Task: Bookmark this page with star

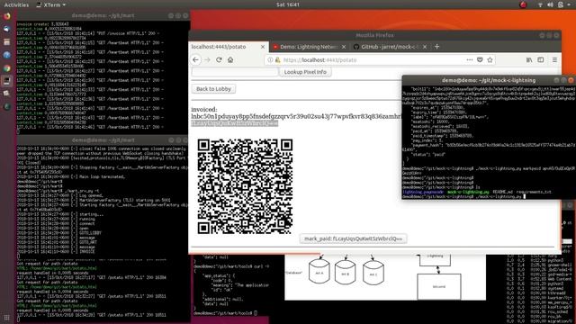Action: [x=490, y=60]
